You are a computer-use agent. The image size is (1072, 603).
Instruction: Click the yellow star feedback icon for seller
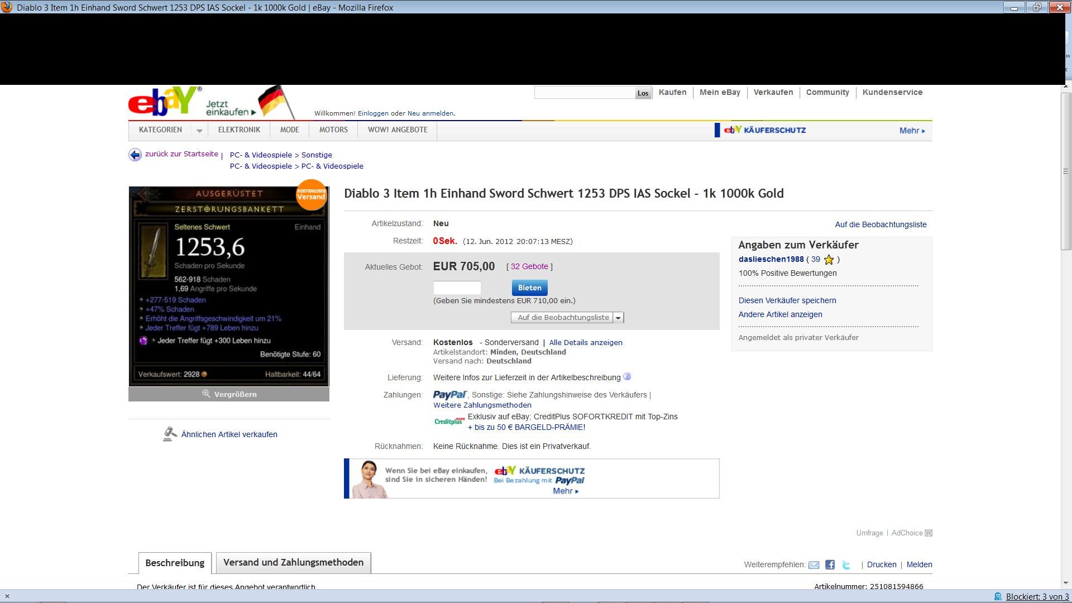tap(829, 260)
